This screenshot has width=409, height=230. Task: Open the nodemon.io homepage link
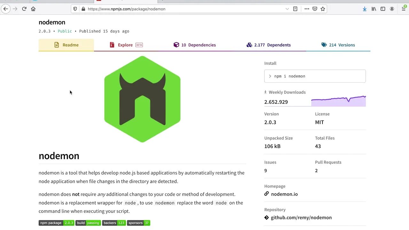click(284, 194)
